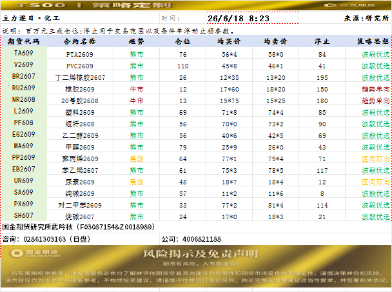This screenshot has height=292, width=392.
Task: Select contract name 对二甲苯2609
Action: point(80,205)
